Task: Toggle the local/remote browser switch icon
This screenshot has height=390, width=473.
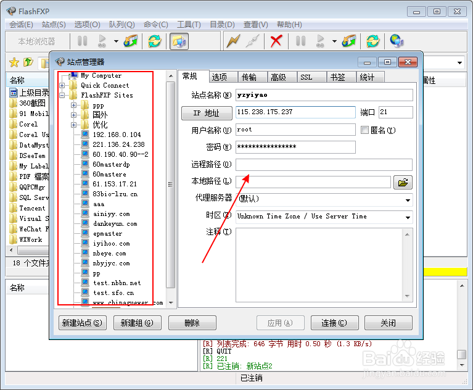Action: [x=179, y=41]
